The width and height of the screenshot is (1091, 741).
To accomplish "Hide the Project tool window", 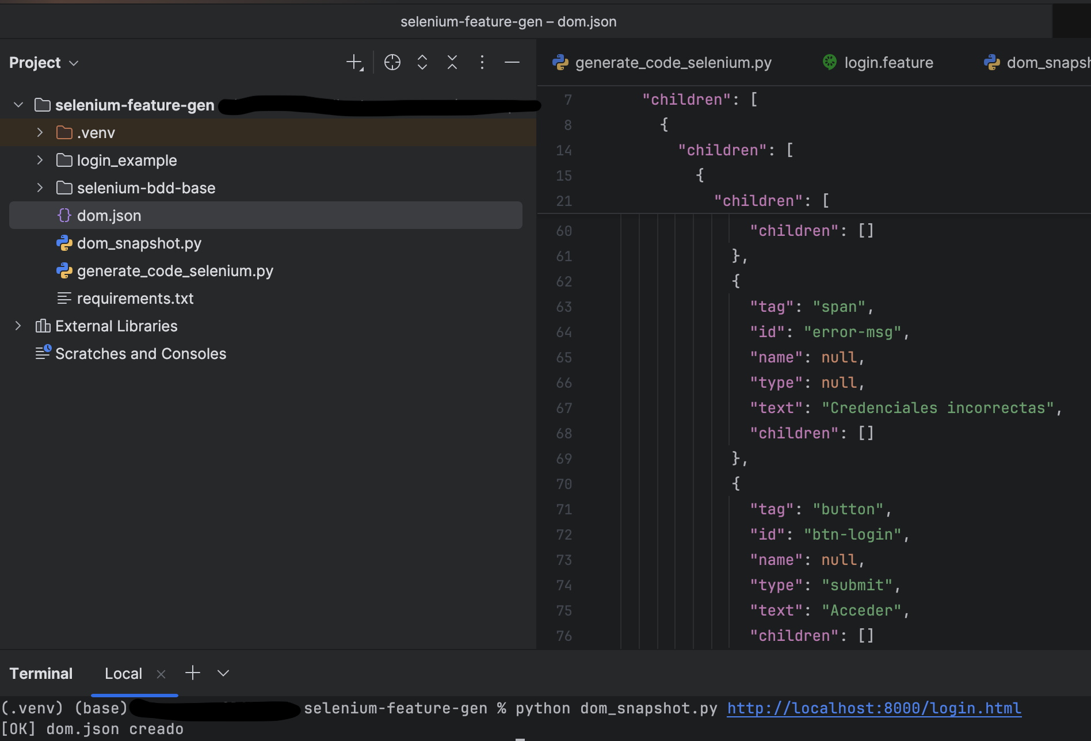I will click(x=512, y=63).
